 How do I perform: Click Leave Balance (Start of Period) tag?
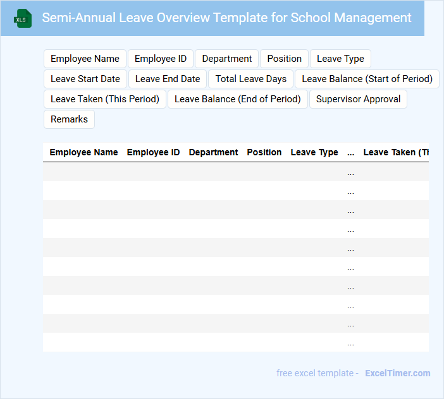pos(367,79)
